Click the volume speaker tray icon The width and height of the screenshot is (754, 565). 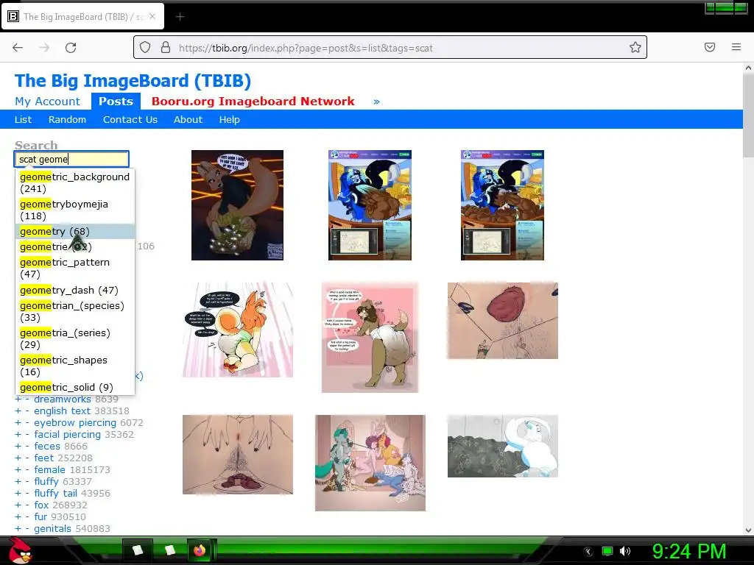point(625,551)
